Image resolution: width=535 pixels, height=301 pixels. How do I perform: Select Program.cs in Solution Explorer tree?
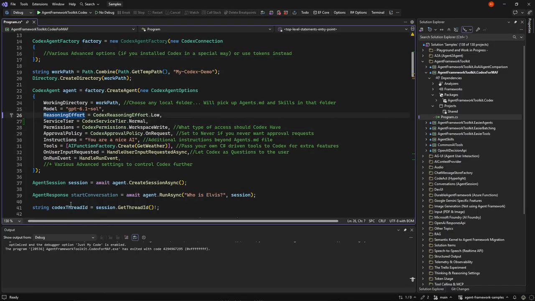(x=449, y=117)
